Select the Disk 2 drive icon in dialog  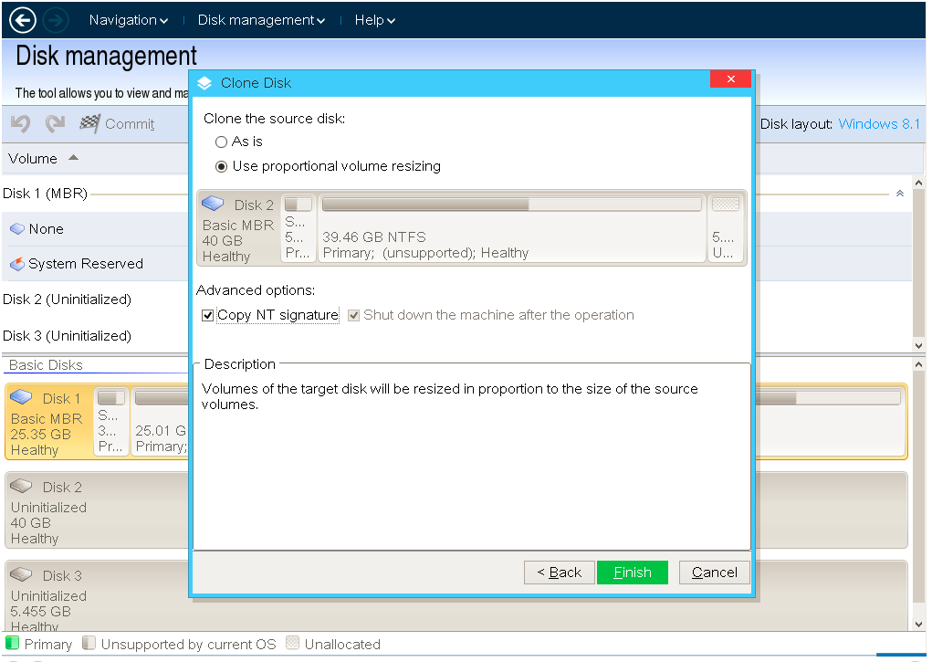[213, 204]
